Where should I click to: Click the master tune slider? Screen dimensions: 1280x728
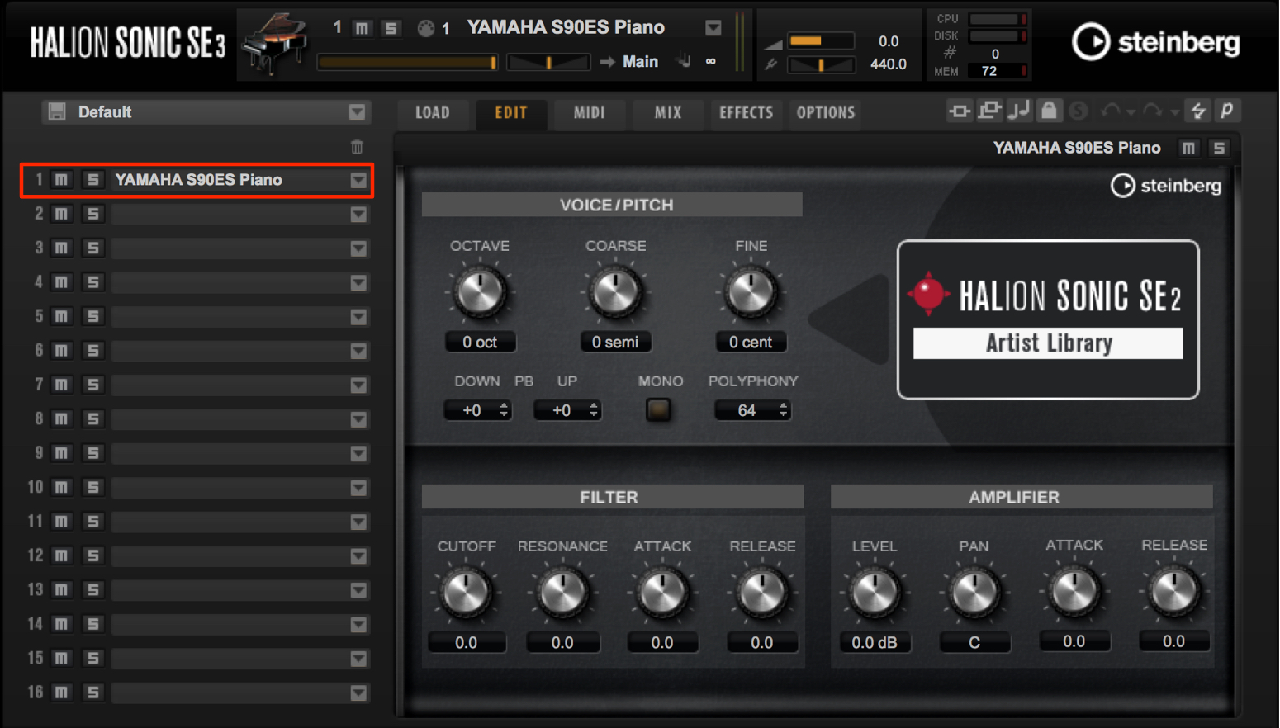821,64
